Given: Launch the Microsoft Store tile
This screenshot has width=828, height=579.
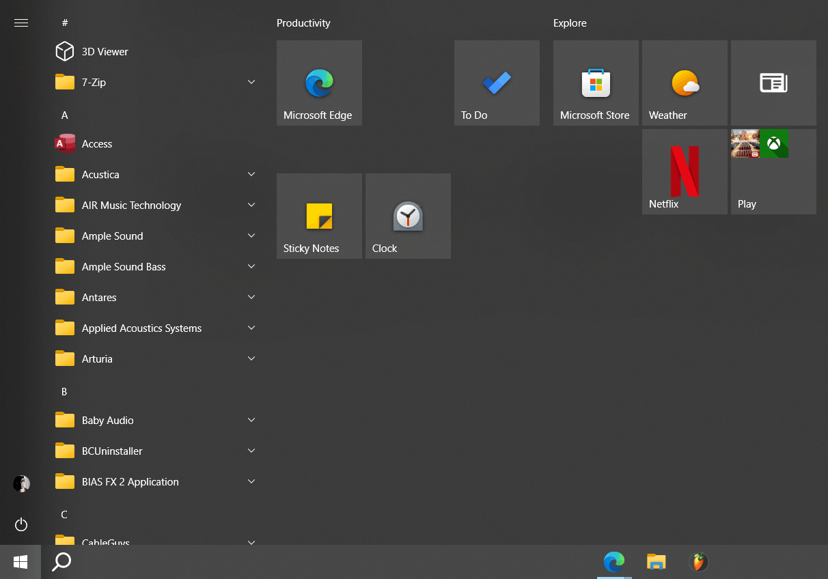Looking at the screenshot, I should 596,83.
